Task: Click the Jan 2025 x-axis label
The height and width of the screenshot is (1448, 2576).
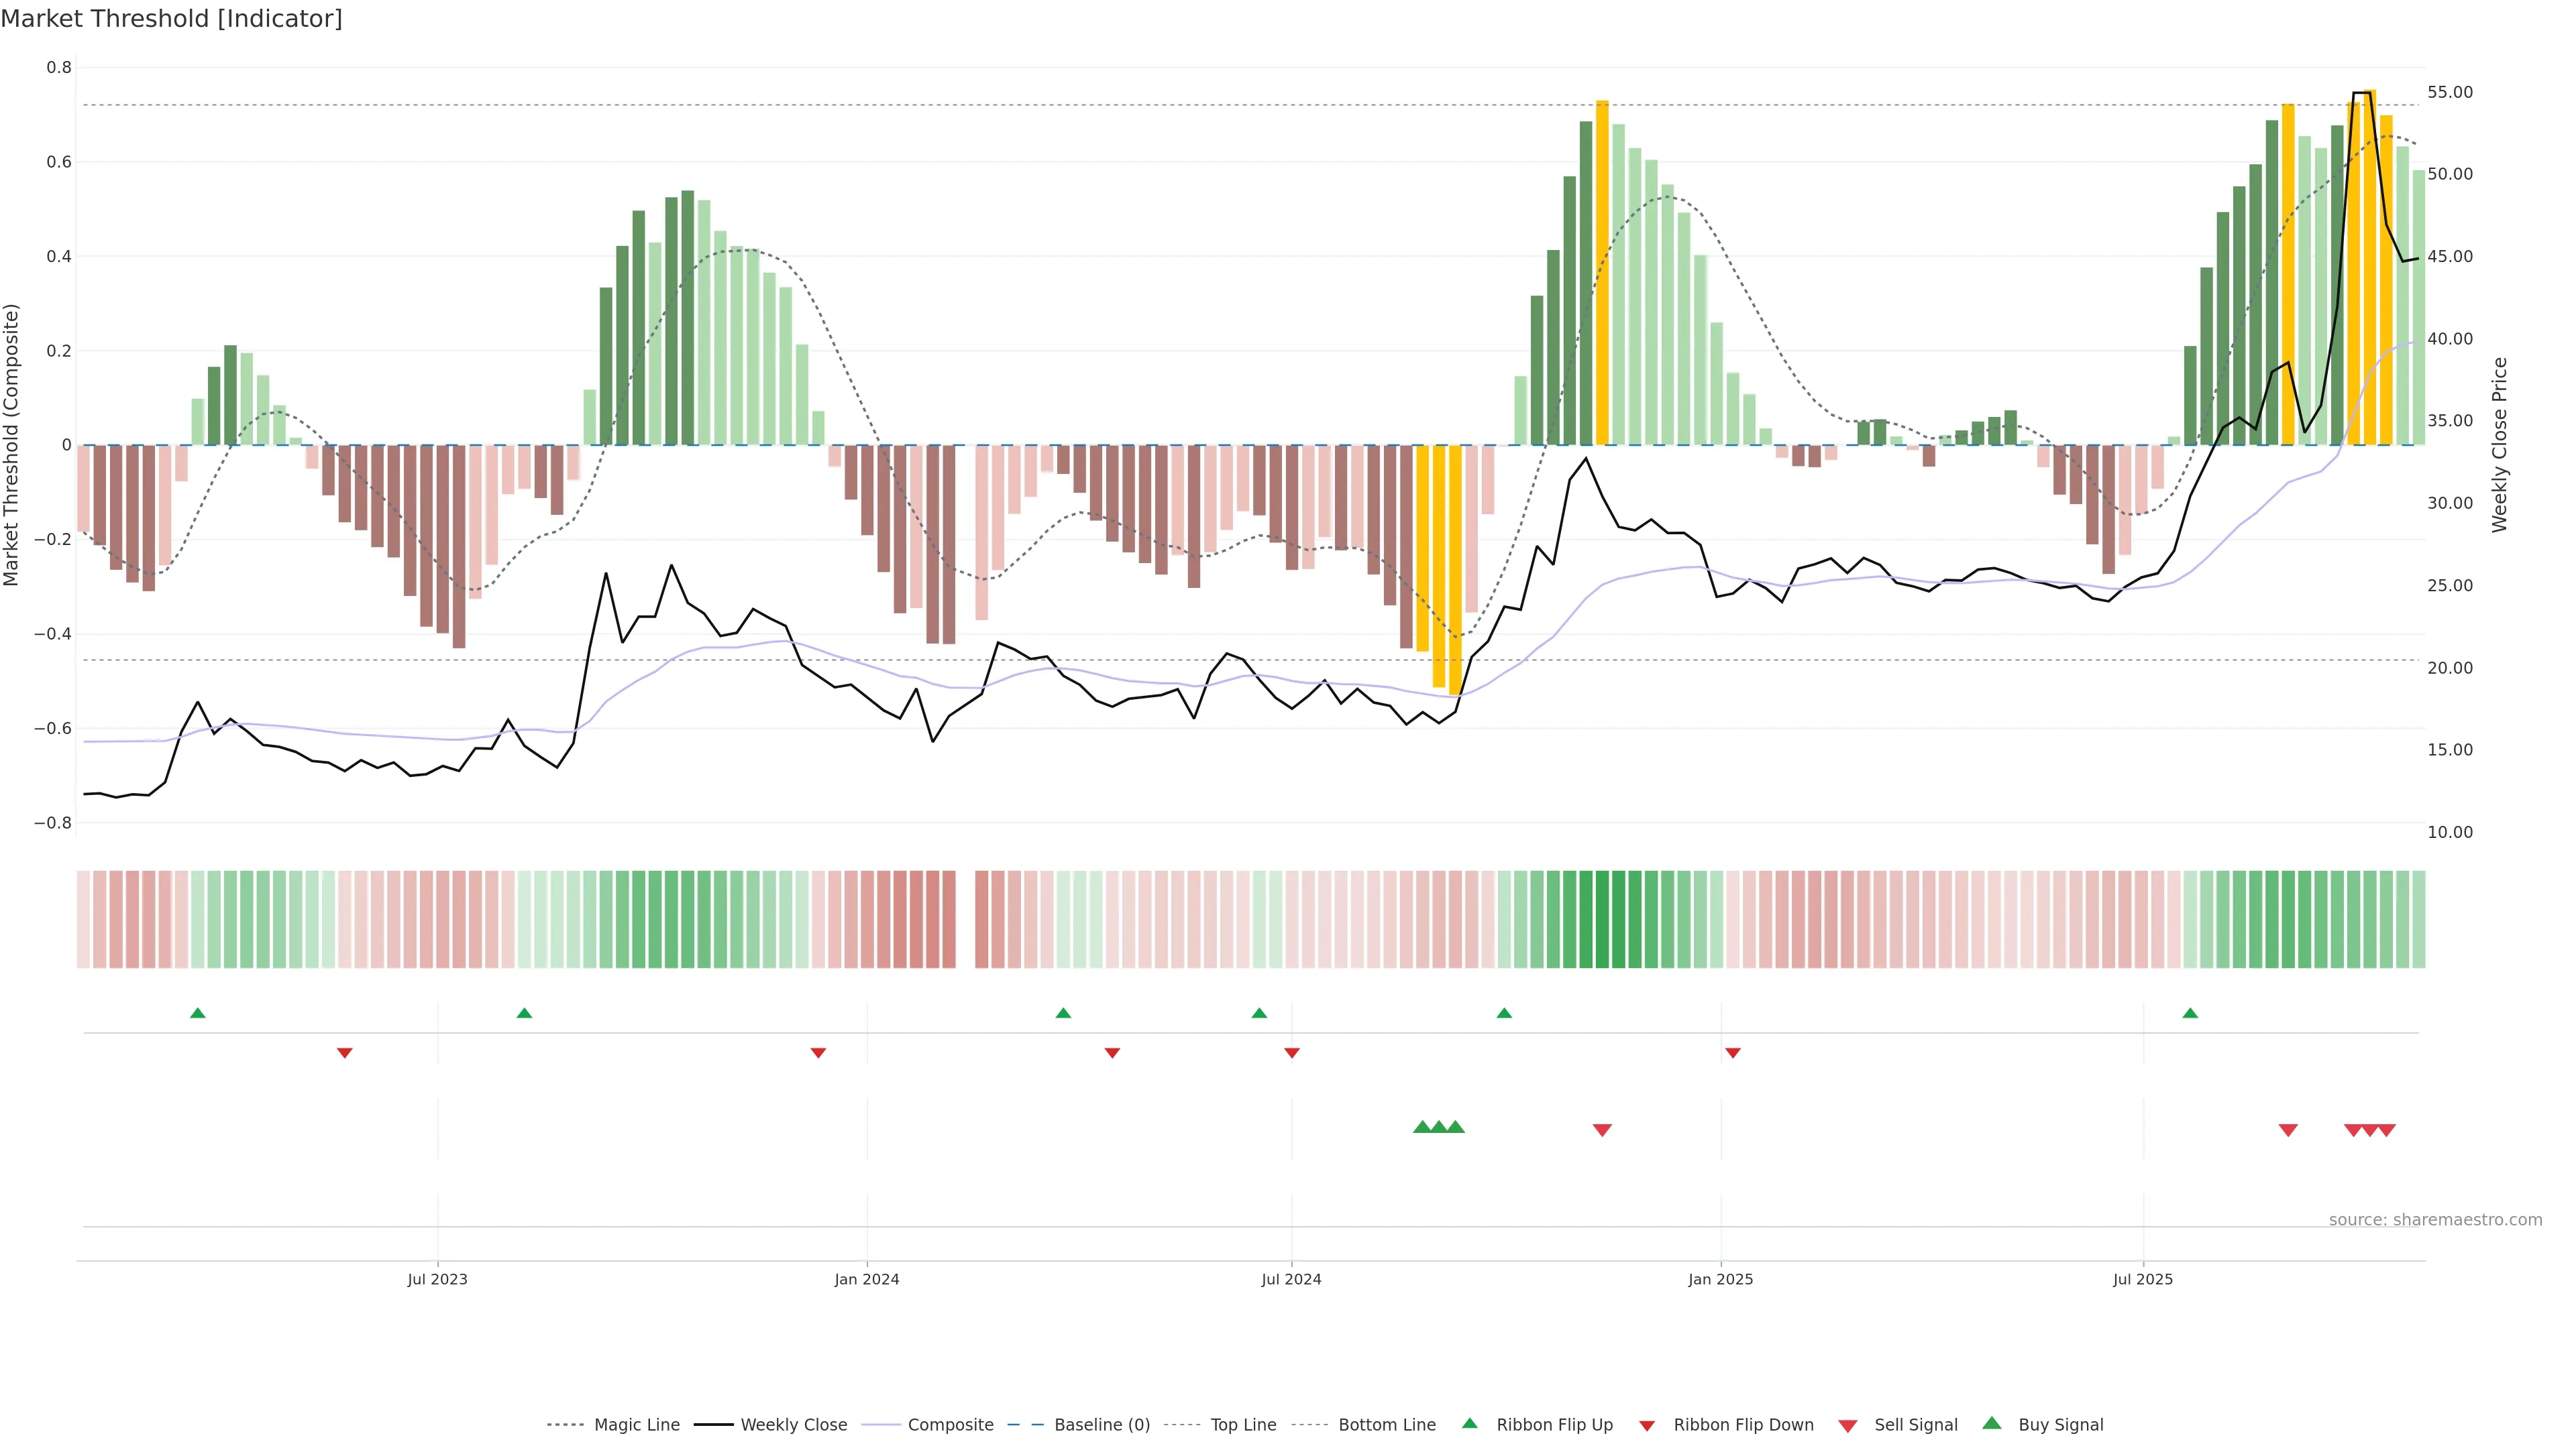Action: pos(1720,1279)
